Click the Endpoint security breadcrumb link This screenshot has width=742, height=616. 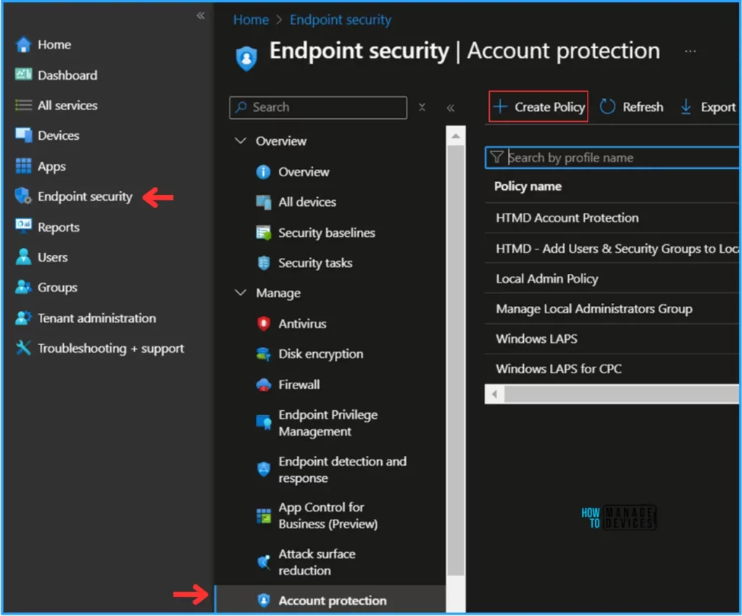(341, 20)
